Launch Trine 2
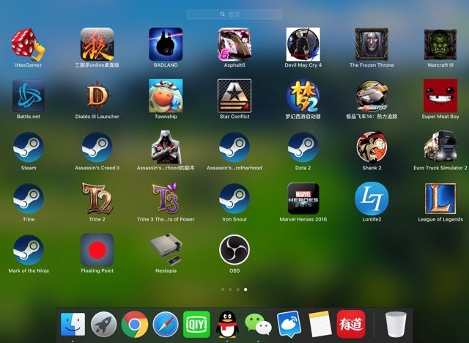Viewport: 469px width, 343px height. click(x=97, y=199)
